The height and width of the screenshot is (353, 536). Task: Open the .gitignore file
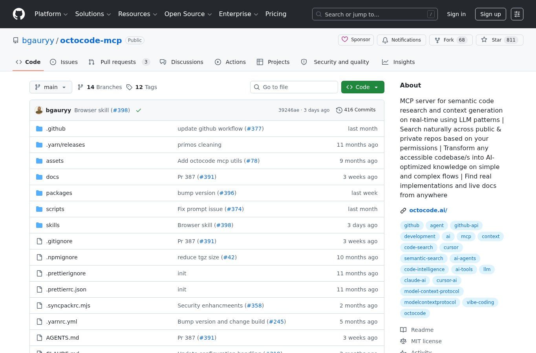tap(59, 241)
